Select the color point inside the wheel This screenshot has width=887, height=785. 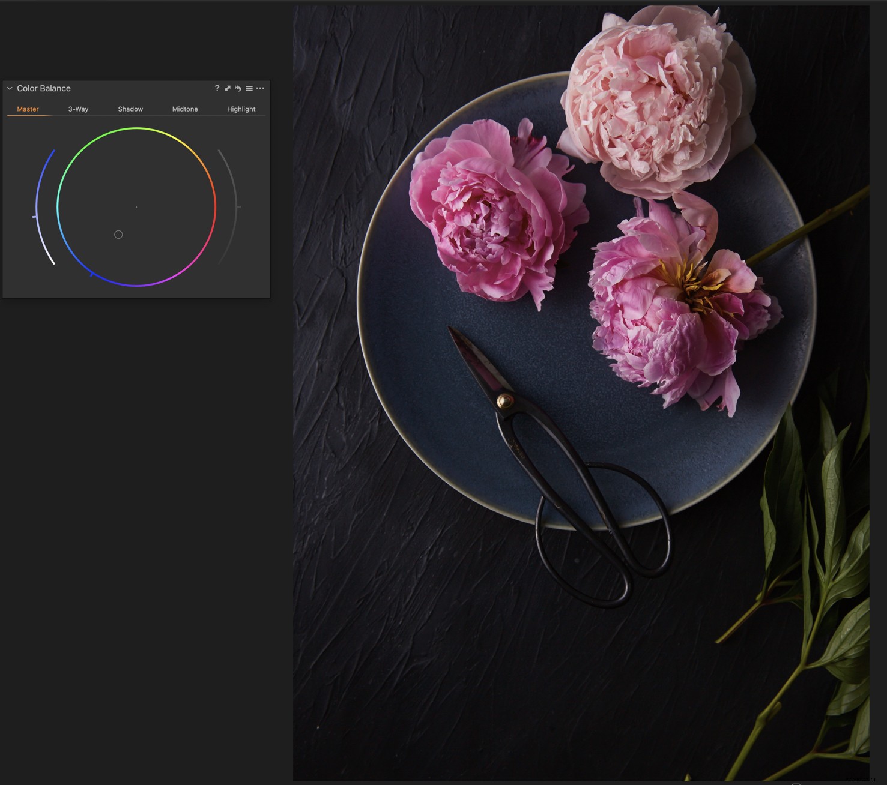118,234
